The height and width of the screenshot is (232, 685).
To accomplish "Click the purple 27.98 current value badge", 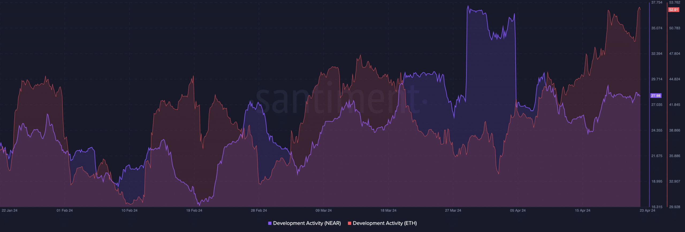I will (656, 96).
